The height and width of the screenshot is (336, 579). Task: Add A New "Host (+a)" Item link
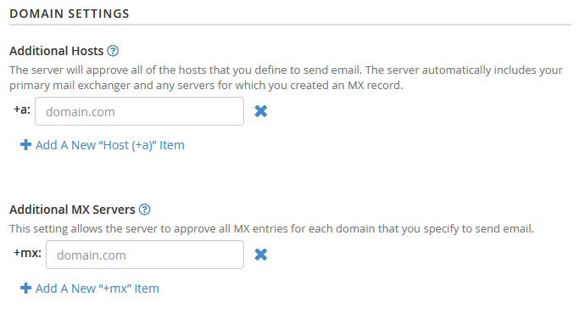[x=109, y=145]
